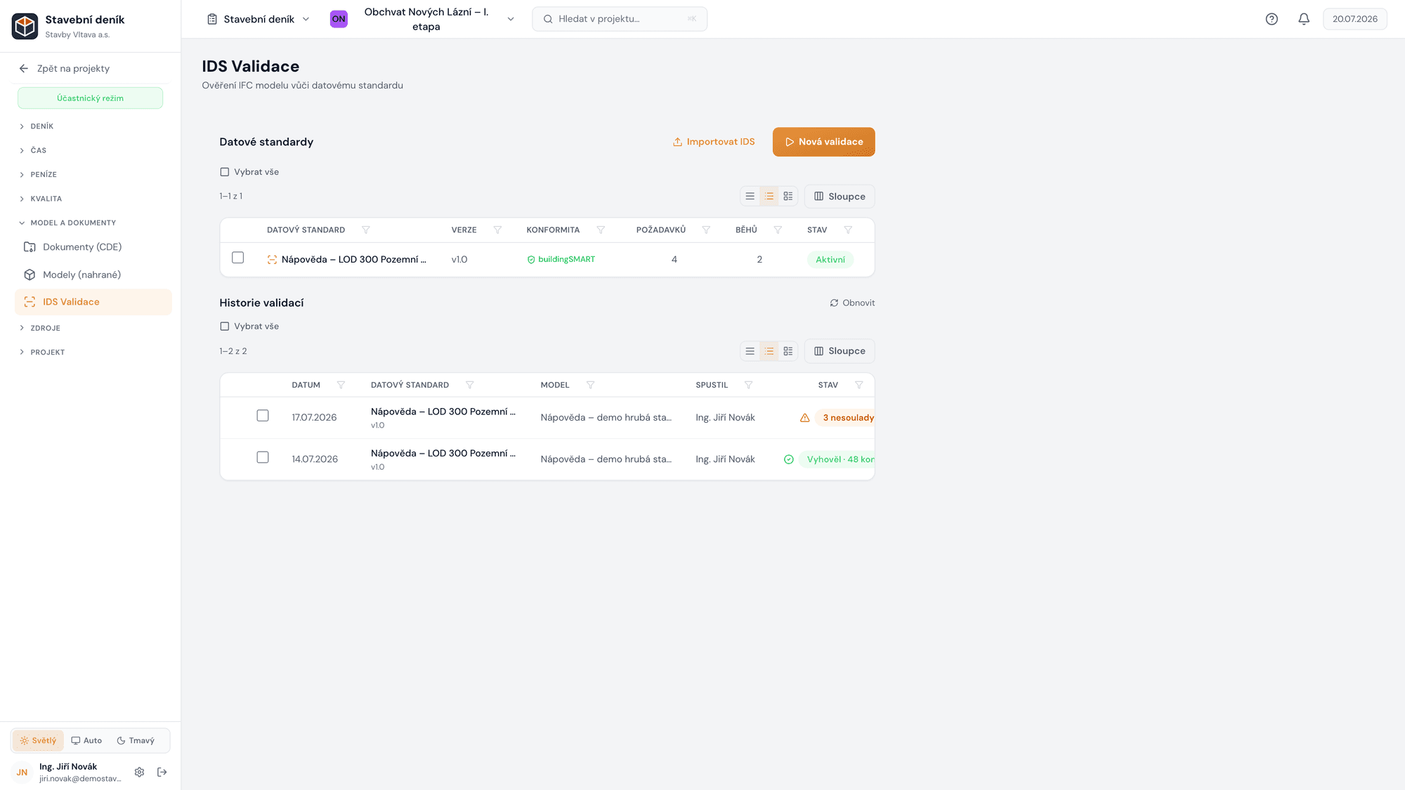Open Dokumenty (CDE) in sidebar
1405x790 pixels.
click(93, 247)
